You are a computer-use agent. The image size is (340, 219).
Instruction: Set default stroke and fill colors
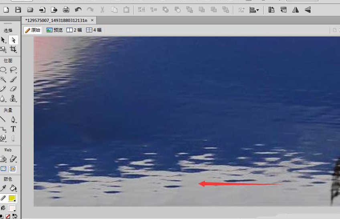[x=2, y=216]
